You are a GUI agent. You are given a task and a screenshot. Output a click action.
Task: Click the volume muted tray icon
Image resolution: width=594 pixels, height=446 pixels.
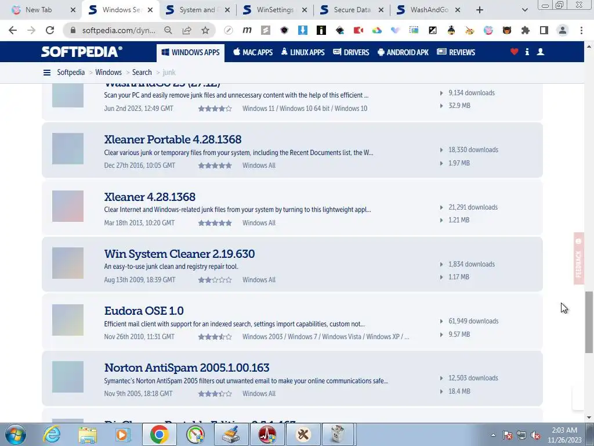coord(535,436)
